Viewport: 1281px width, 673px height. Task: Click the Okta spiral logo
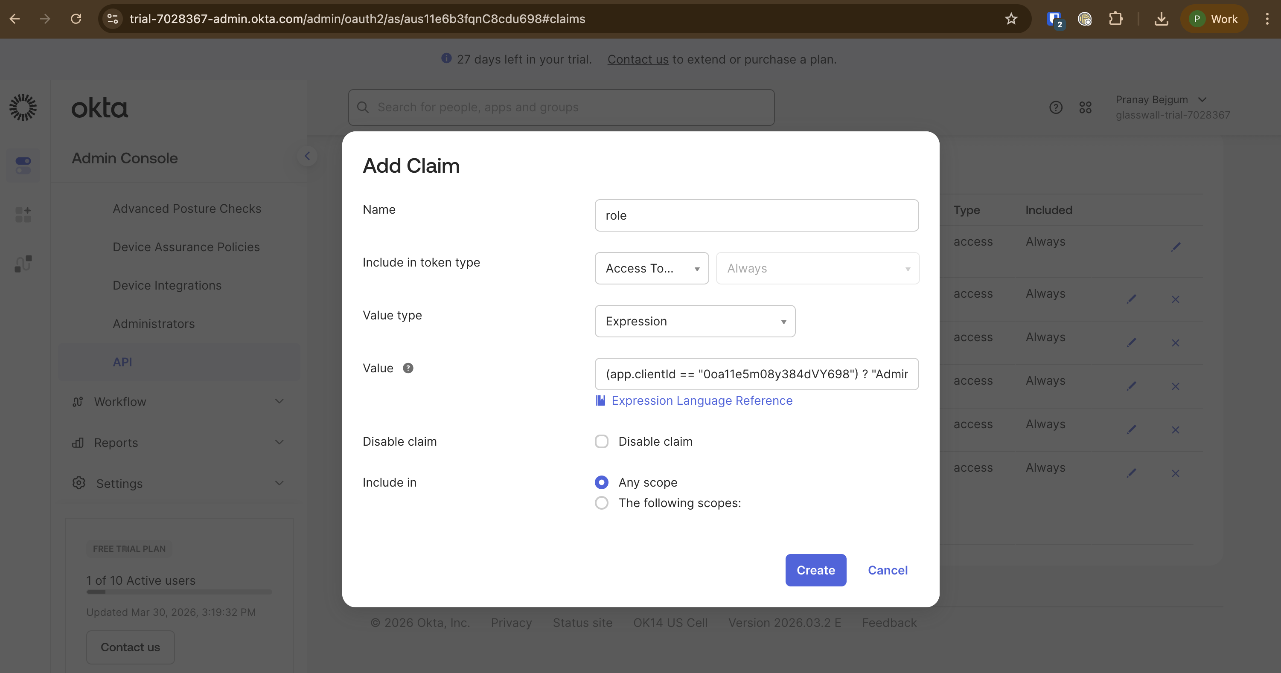coord(23,107)
